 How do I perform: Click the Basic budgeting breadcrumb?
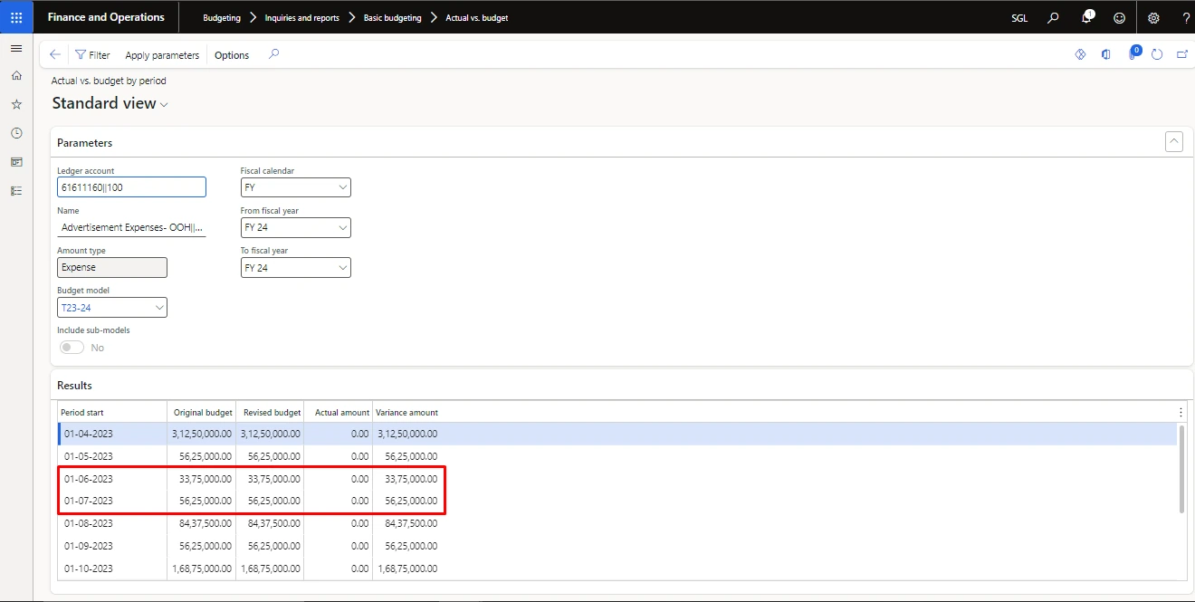click(x=392, y=17)
